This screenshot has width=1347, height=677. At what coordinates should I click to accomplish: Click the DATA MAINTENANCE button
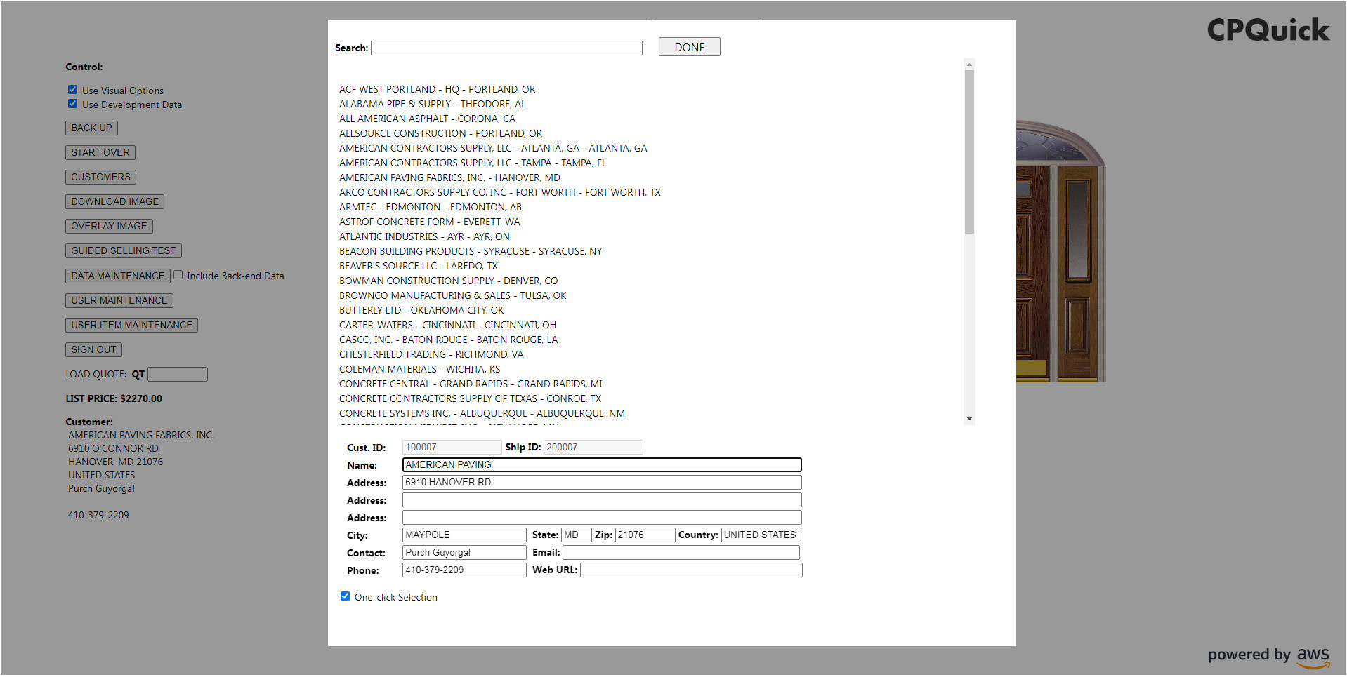click(x=117, y=275)
